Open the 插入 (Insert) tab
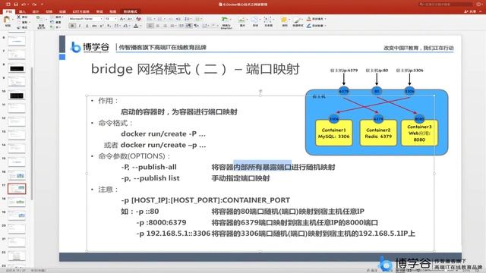Viewport: 486px width, 273px height. coord(22,11)
